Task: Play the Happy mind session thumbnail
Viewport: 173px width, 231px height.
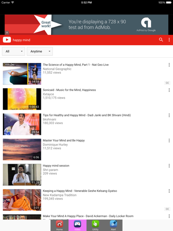Action: (x=22, y=175)
